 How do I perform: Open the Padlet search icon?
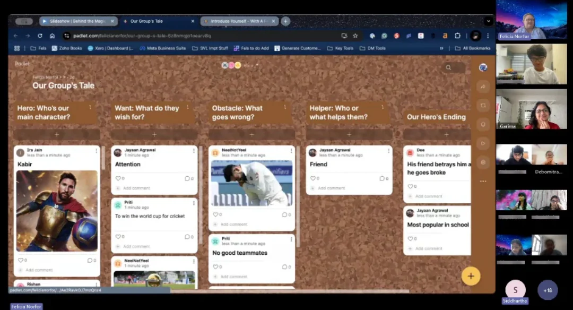[x=448, y=67]
